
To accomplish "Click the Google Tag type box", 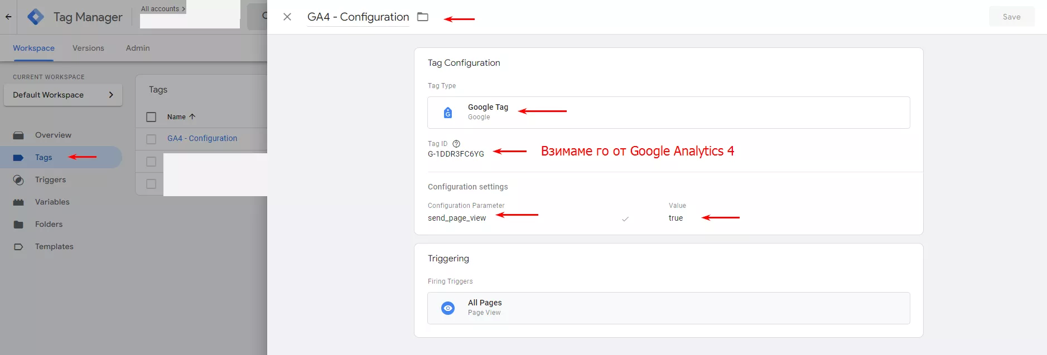I will click(668, 113).
